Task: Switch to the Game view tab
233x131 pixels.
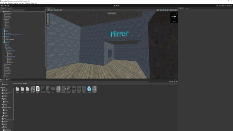Action: [54, 8]
